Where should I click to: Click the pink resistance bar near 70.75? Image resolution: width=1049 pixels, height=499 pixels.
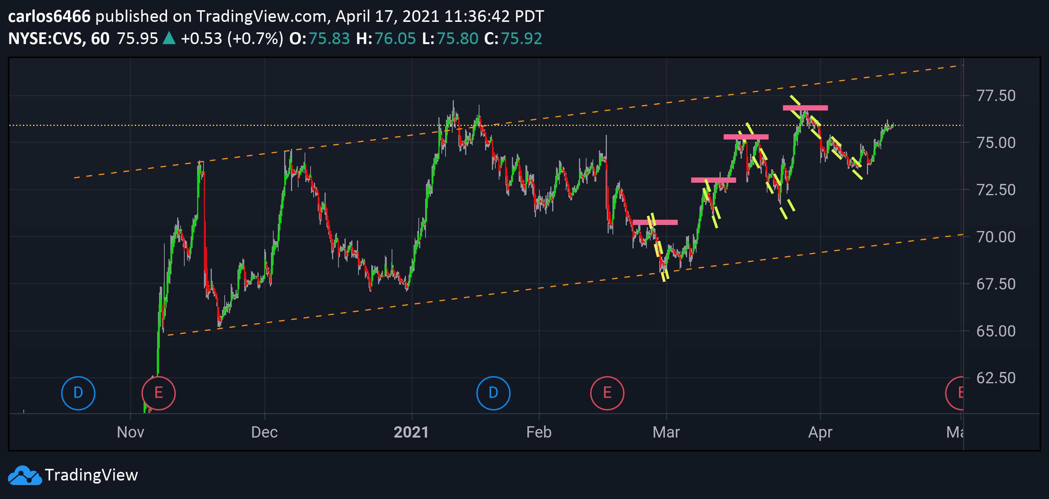coord(655,222)
